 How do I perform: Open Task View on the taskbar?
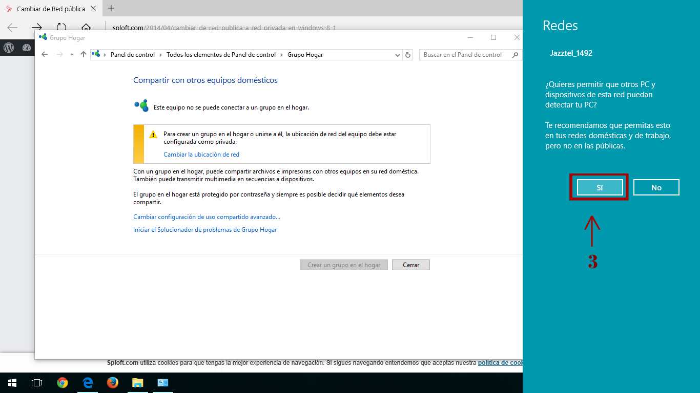[x=37, y=383]
